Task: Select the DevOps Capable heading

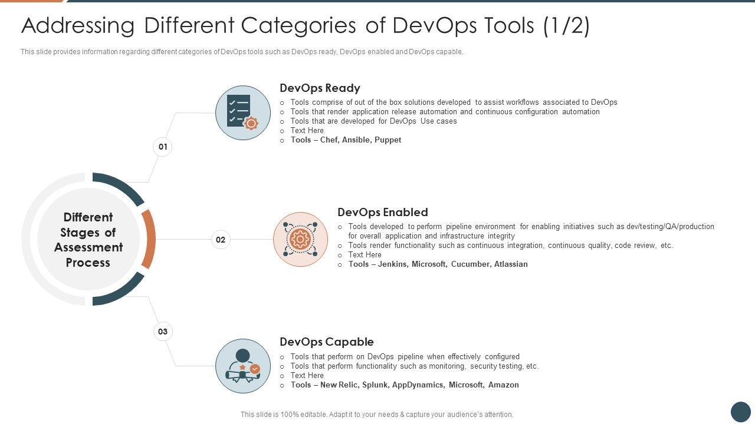Action: click(326, 342)
